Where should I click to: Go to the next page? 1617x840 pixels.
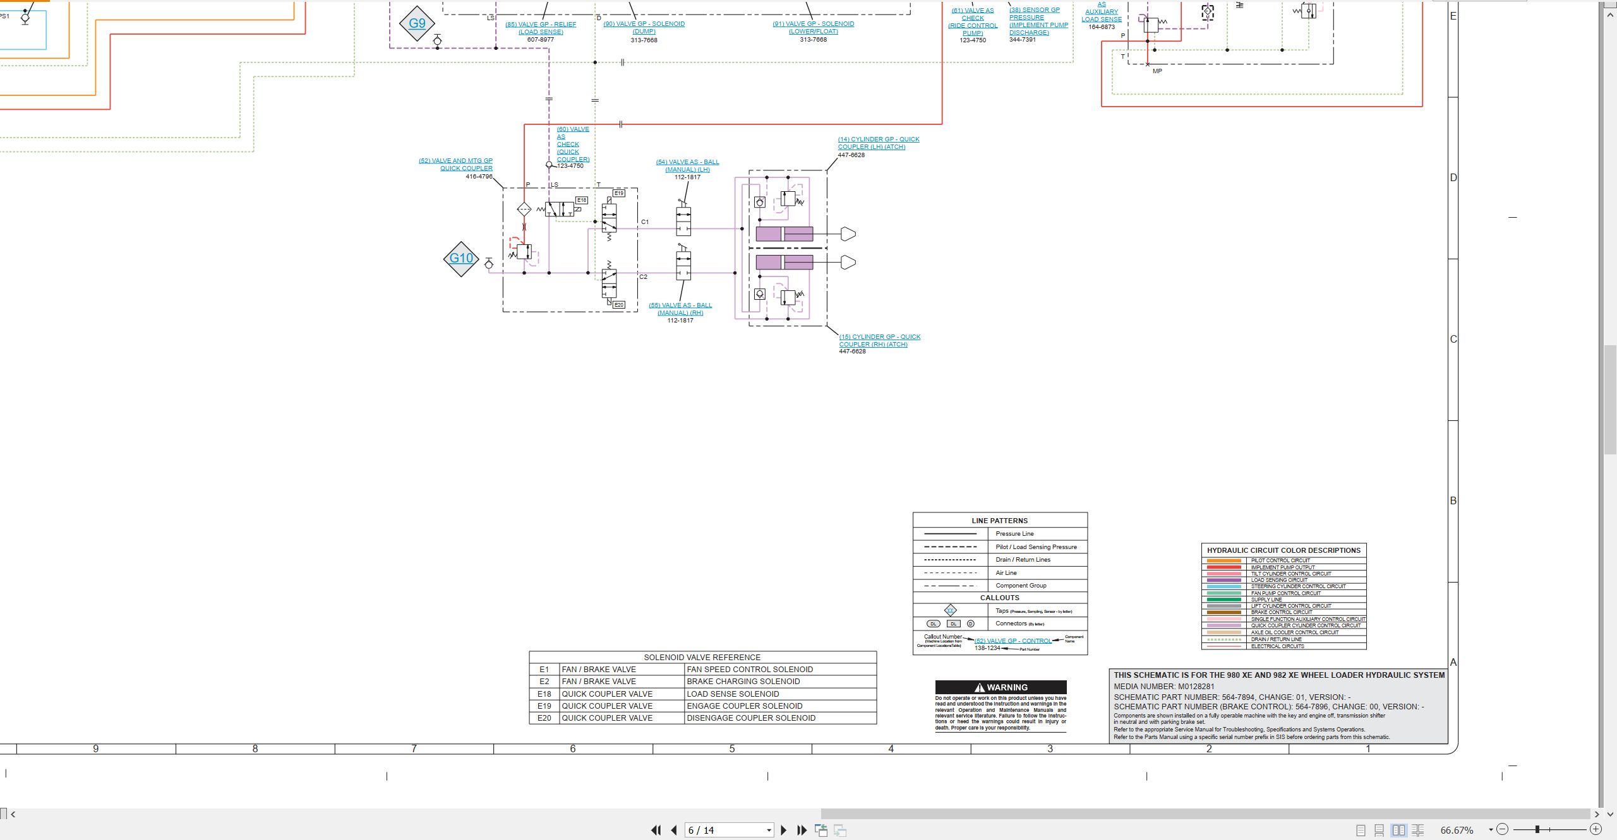tap(784, 831)
